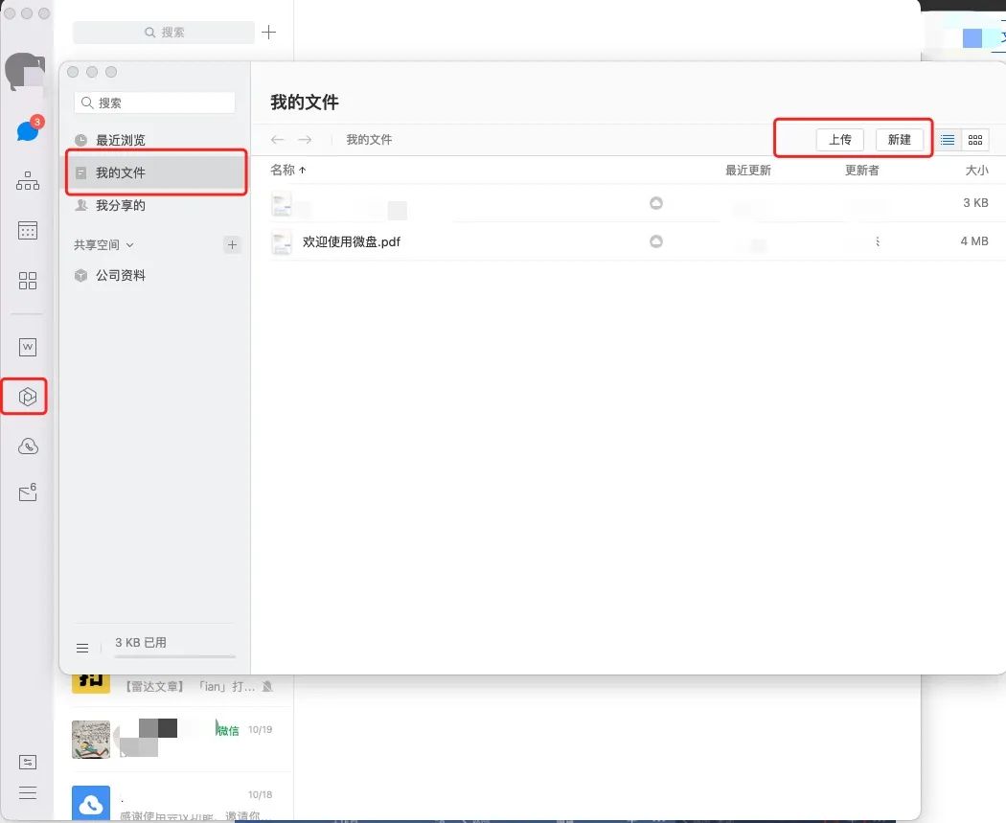The height and width of the screenshot is (823, 1006).
Task: Click the 新建 new file button
Action: [x=901, y=139]
